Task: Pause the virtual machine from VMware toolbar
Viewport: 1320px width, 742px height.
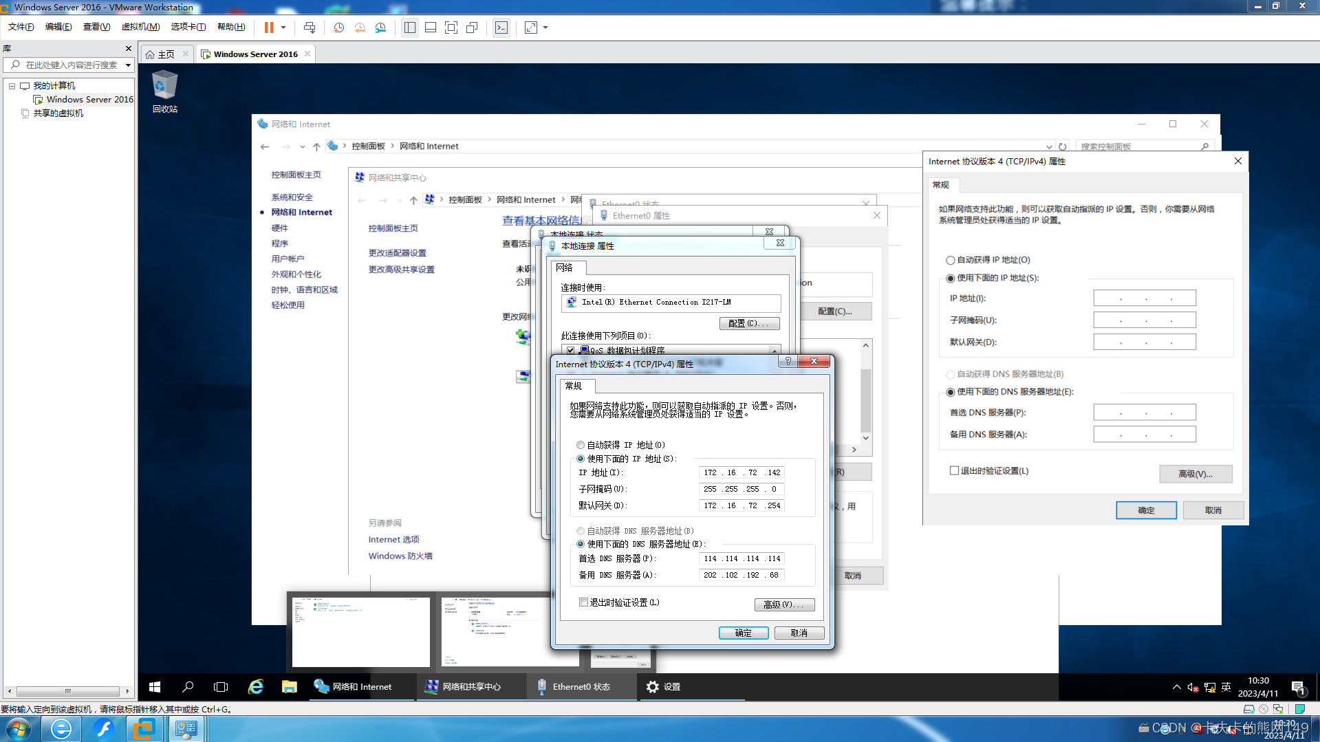Action: click(x=269, y=28)
